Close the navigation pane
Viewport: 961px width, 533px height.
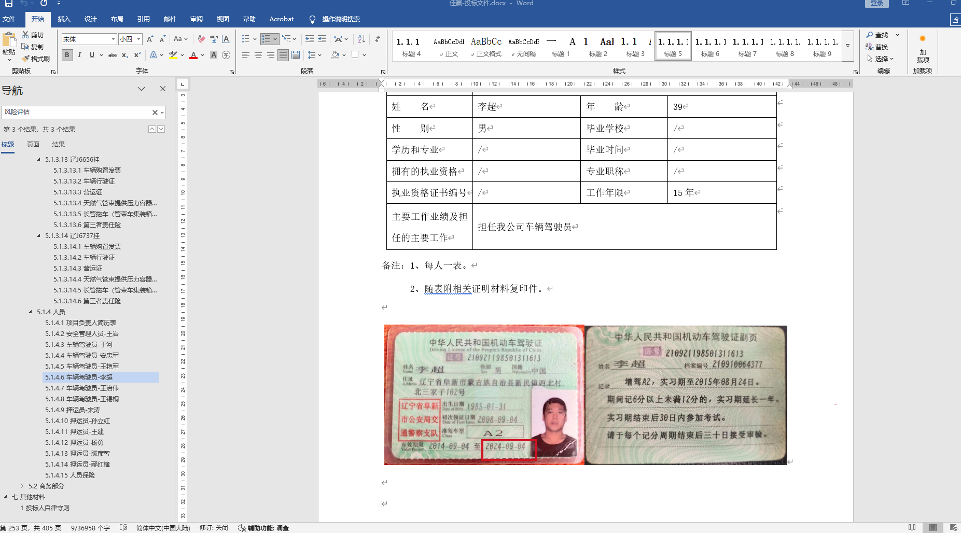[x=163, y=89]
